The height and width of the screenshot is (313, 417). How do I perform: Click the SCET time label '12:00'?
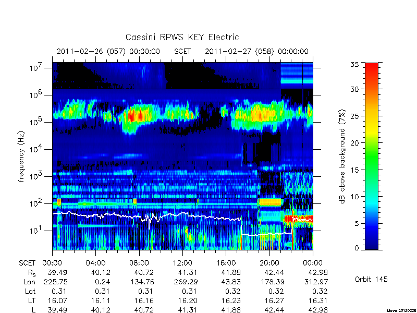[x=182, y=263]
